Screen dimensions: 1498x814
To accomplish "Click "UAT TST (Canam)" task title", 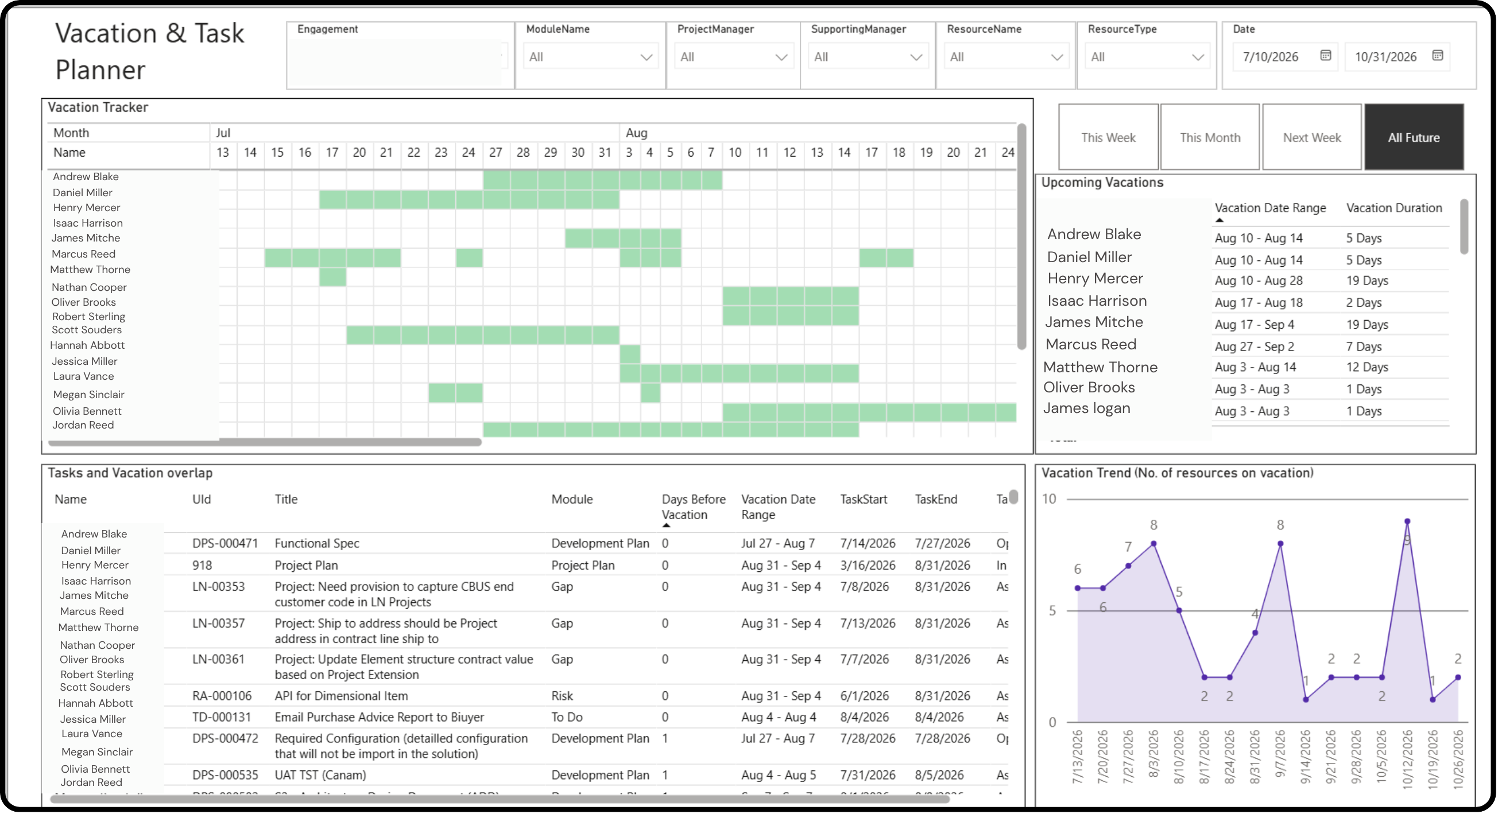I will point(320,775).
